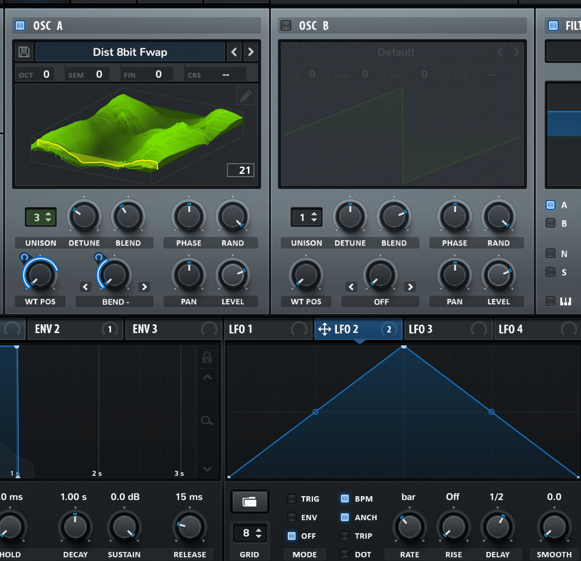
Task: Click the OSC A WT POS knob
Action: click(40, 275)
